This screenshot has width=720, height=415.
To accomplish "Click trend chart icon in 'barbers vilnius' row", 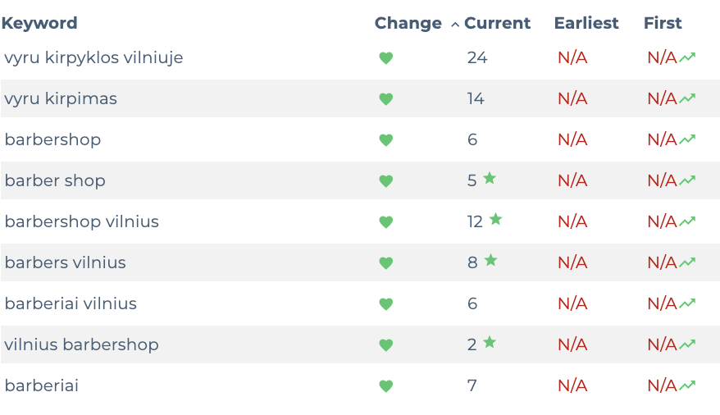I will click(x=687, y=262).
